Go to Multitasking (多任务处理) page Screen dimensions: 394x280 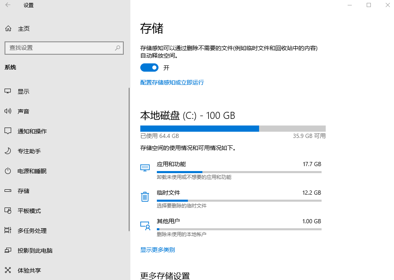32,231
